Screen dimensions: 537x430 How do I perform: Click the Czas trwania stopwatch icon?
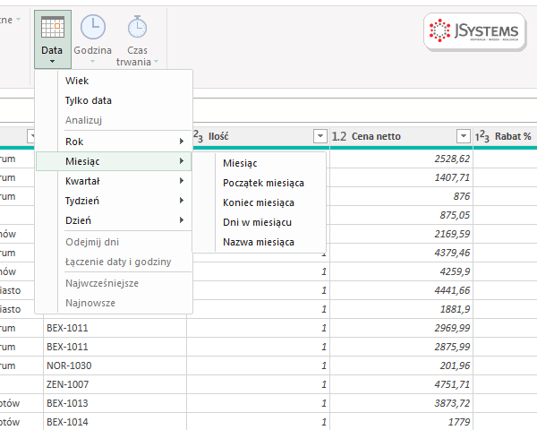[x=137, y=27]
